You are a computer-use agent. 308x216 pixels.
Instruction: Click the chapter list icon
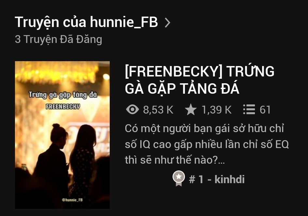coord(249,109)
